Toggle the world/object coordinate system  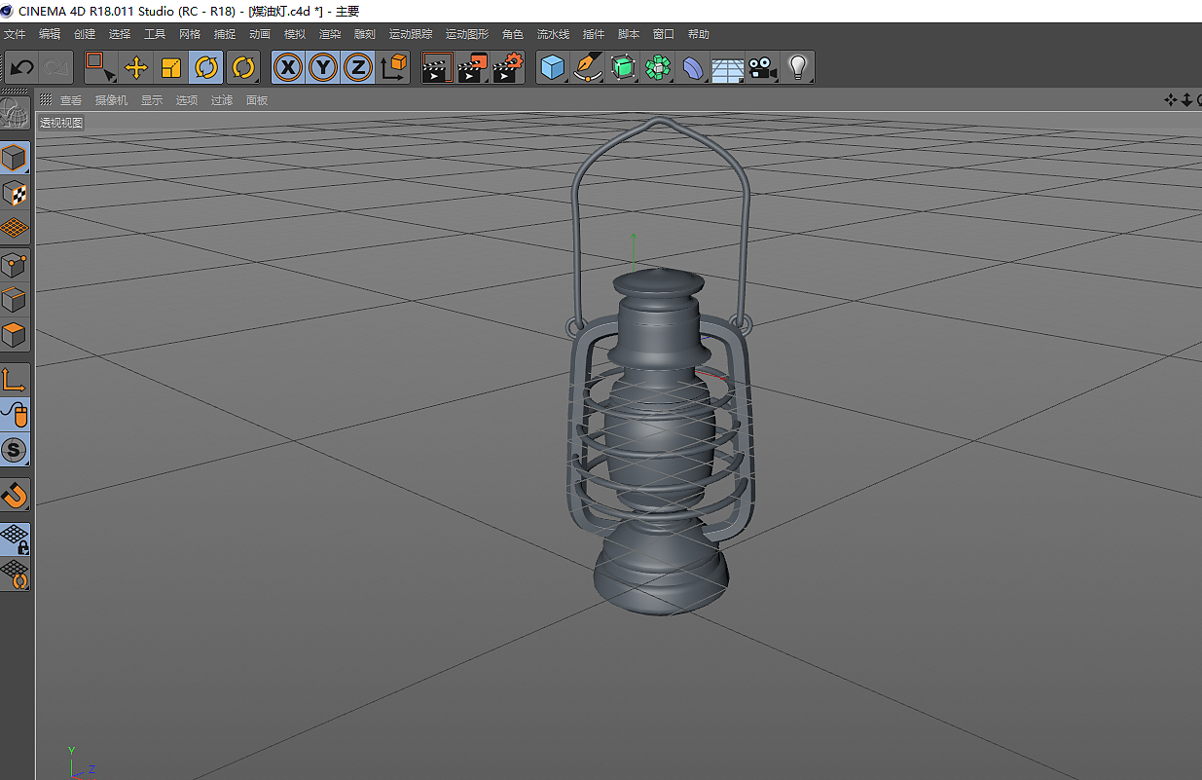click(x=393, y=67)
